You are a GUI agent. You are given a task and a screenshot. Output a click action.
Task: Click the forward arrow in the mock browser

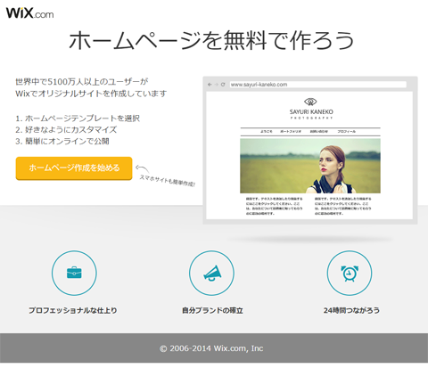click(x=217, y=85)
